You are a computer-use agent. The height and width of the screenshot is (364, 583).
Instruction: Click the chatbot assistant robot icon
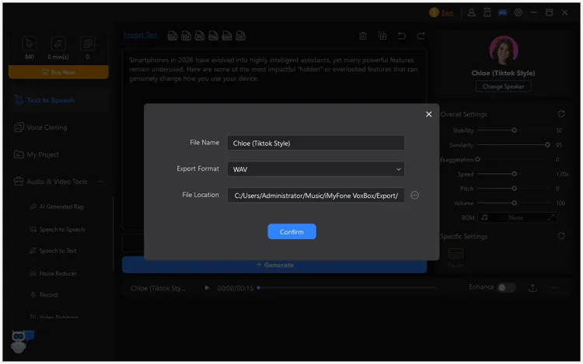pyautogui.click(x=21, y=341)
